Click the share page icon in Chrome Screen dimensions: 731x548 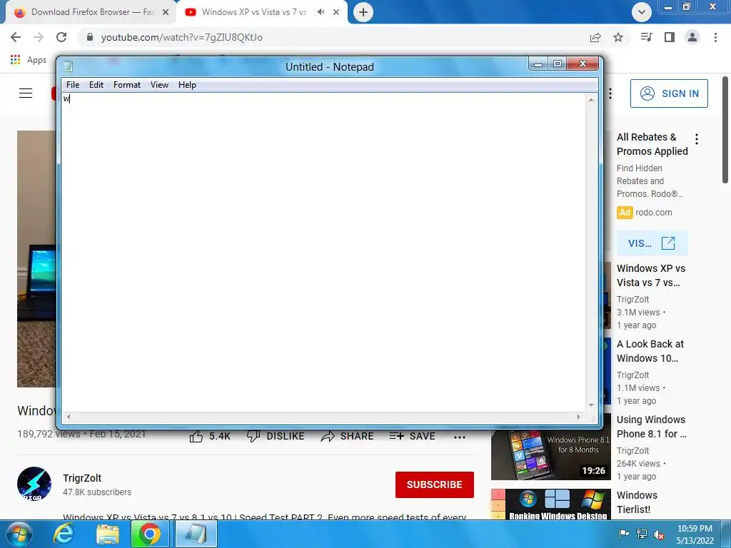595,37
